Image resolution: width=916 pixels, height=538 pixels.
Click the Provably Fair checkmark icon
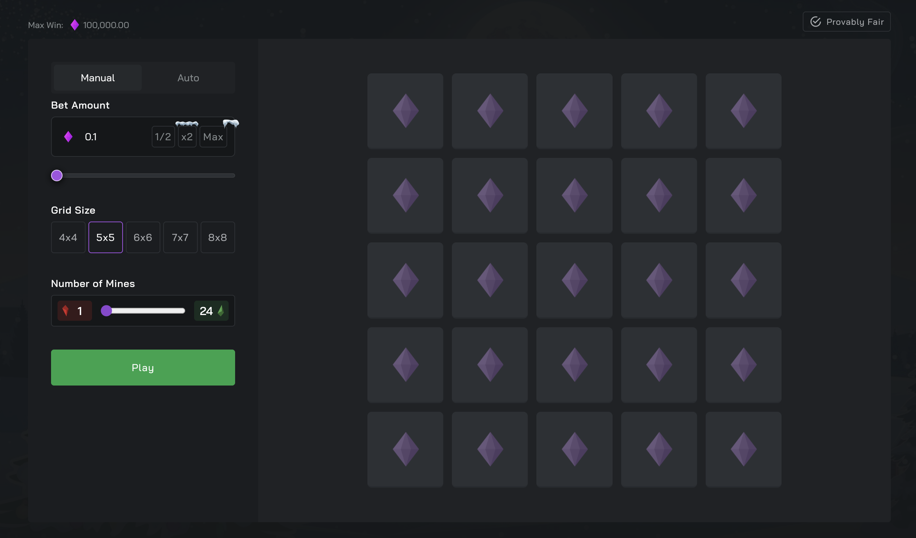click(815, 22)
